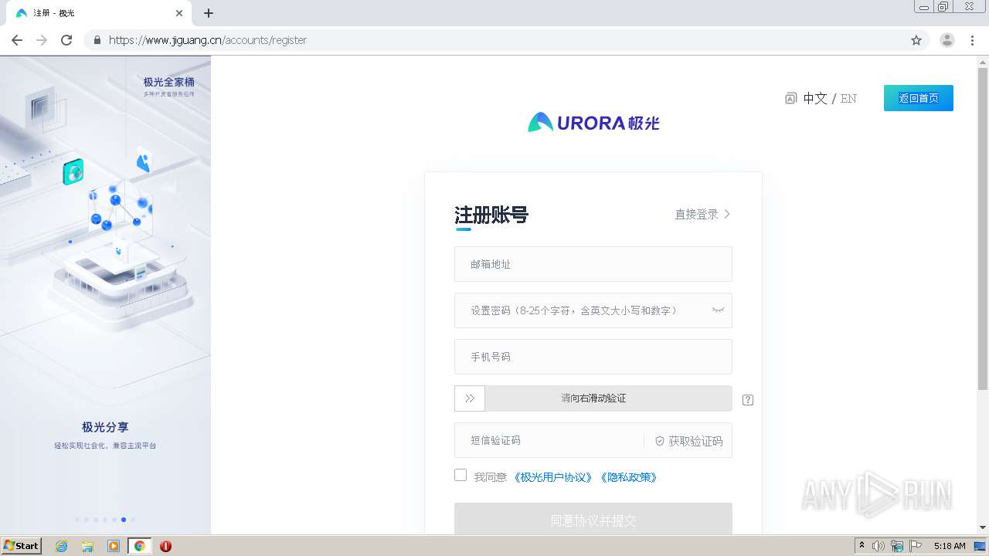Click the 返回首页 button

(919, 98)
